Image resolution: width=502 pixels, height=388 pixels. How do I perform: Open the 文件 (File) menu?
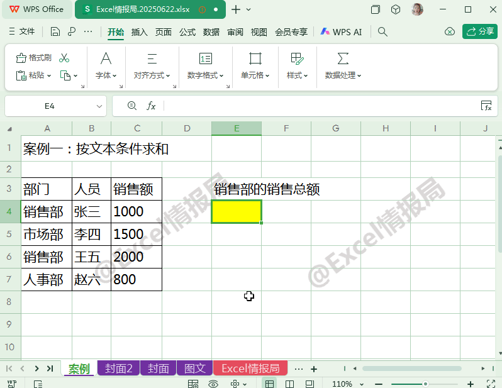(22, 31)
